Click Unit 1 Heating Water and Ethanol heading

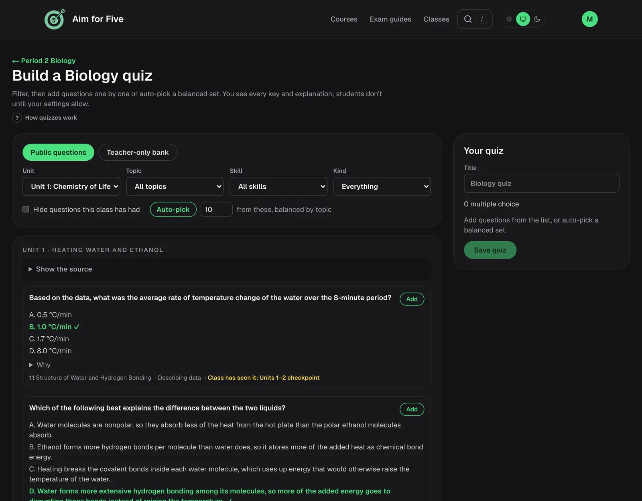pos(93,250)
